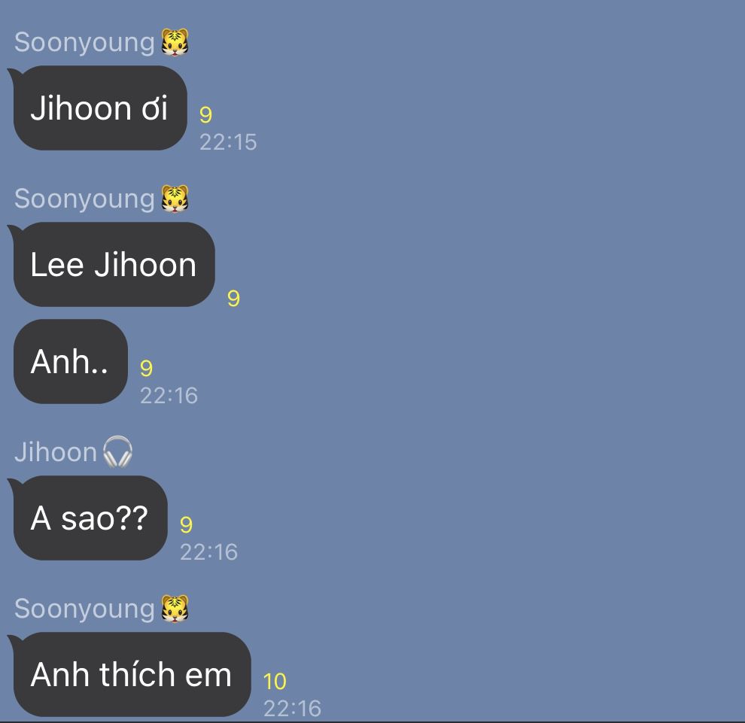Click the tiger emoji above 'Lee Jihoon' message
This screenshot has width=745, height=723.
tap(175, 199)
